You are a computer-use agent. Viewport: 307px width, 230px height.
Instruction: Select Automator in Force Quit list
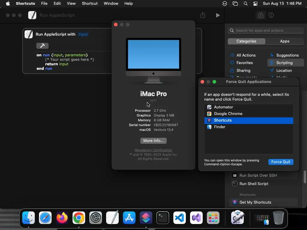click(249, 107)
